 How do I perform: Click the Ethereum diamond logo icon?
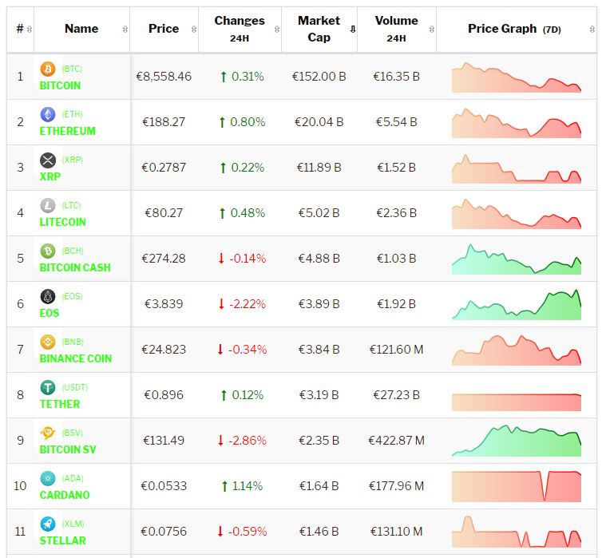click(48, 115)
